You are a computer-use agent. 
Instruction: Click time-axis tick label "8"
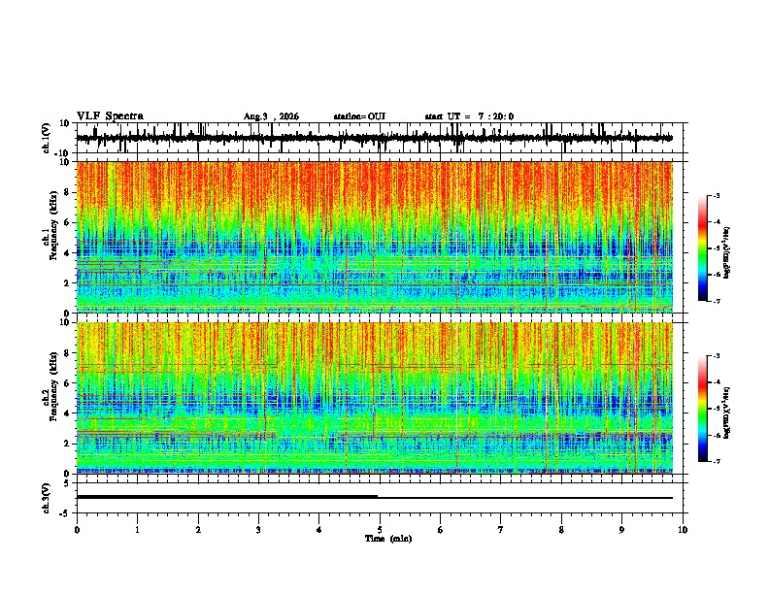(561, 530)
